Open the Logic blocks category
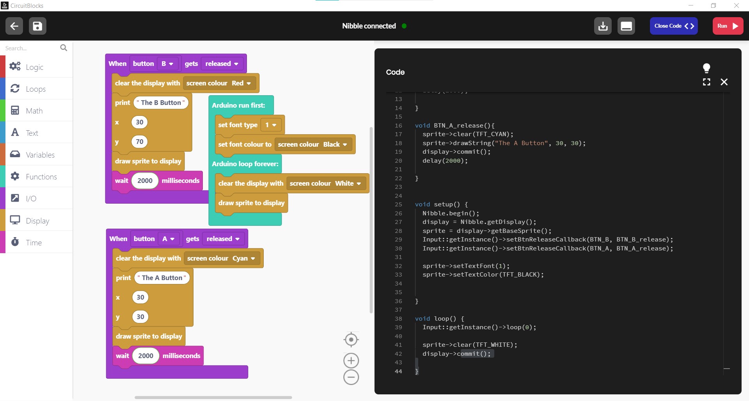Image resolution: width=749 pixels, height=401 pixels. coord(36,67)
